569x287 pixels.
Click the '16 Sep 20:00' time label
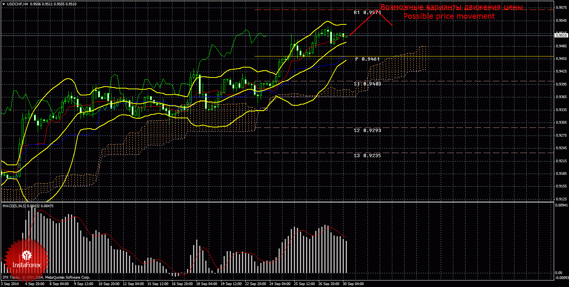[182, 284]
